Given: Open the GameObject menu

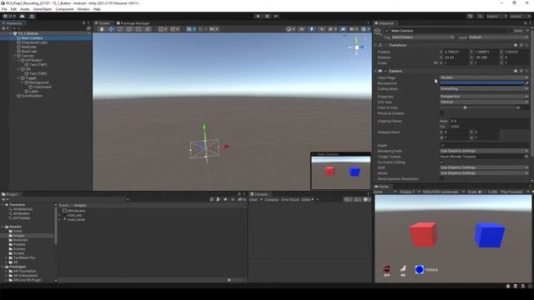Looking at the screenshot, I should tap(43, 9).
